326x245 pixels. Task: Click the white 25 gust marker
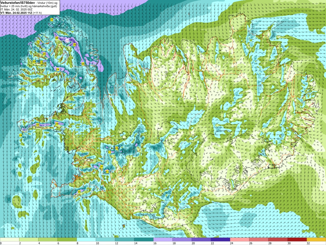coord(67,41)
